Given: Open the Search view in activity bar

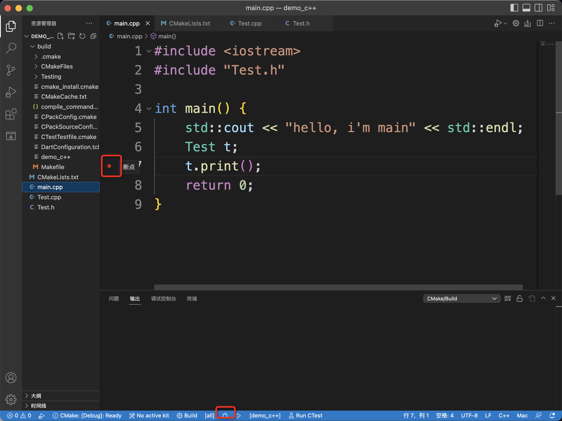Looking at the screenshot, I should point(11,48).
